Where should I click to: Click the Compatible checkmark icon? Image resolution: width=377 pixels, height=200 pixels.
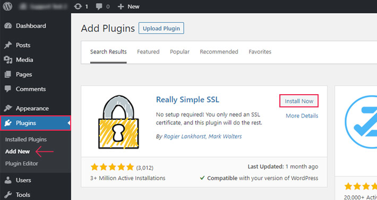coord(202,178)
